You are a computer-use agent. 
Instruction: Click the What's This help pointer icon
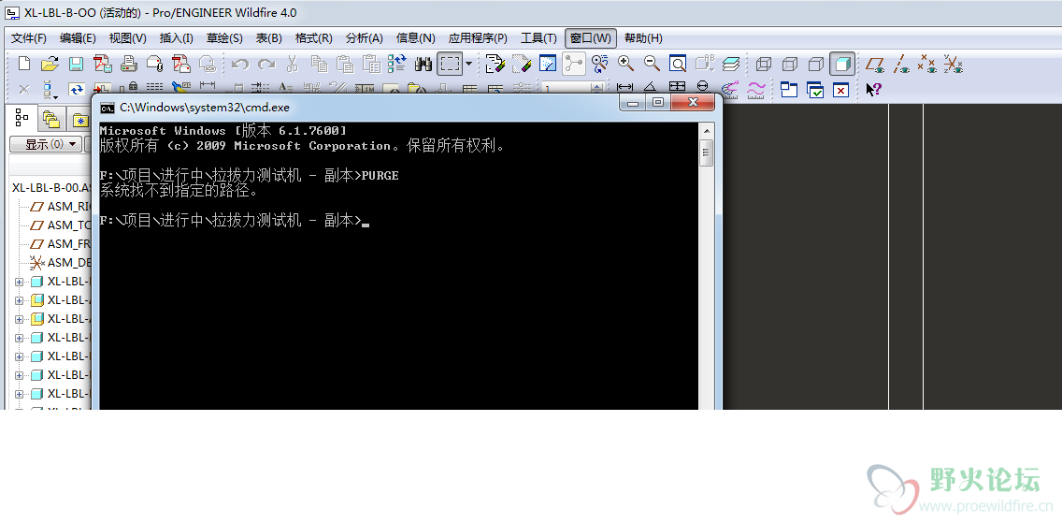873,90
